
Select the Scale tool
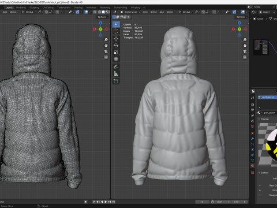tap(116, 52)
